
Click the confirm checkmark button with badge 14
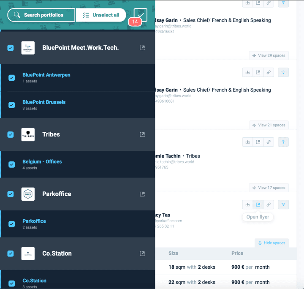pyautogui.click(x=140, y=15)
